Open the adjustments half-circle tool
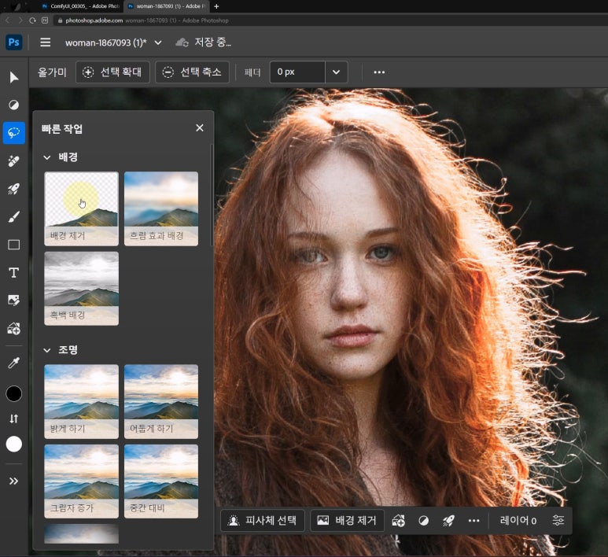This screenshot has width=608, height=557. click(14, 105)
